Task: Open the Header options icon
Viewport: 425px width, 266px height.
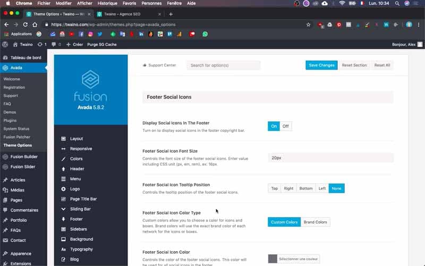Action: coord(63,169)
